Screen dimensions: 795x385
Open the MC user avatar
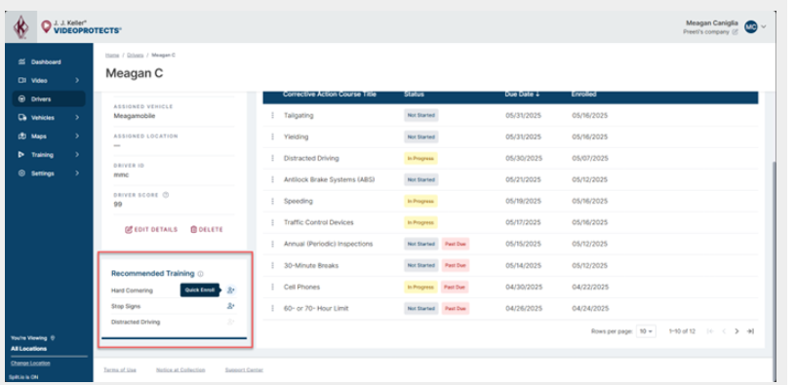point(750,27)
